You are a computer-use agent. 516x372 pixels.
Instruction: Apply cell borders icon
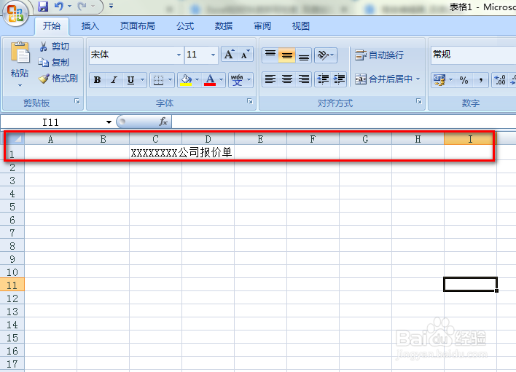pyautogui.click(x=158, y=80)
